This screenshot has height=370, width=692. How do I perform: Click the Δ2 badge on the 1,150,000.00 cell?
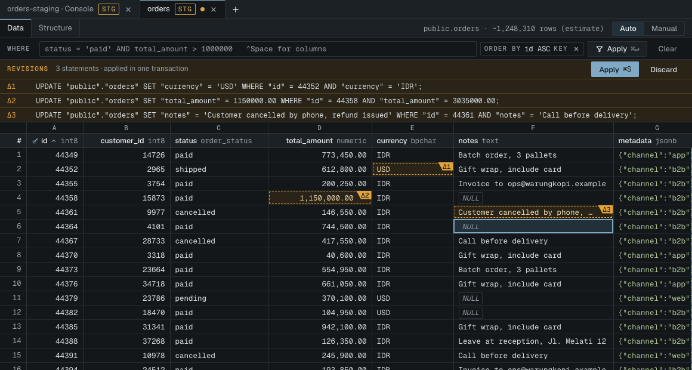pyautogui.click(x=364, y=195)
